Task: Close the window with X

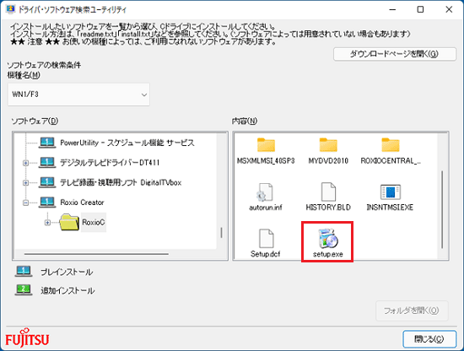Action: pos(449,9)
